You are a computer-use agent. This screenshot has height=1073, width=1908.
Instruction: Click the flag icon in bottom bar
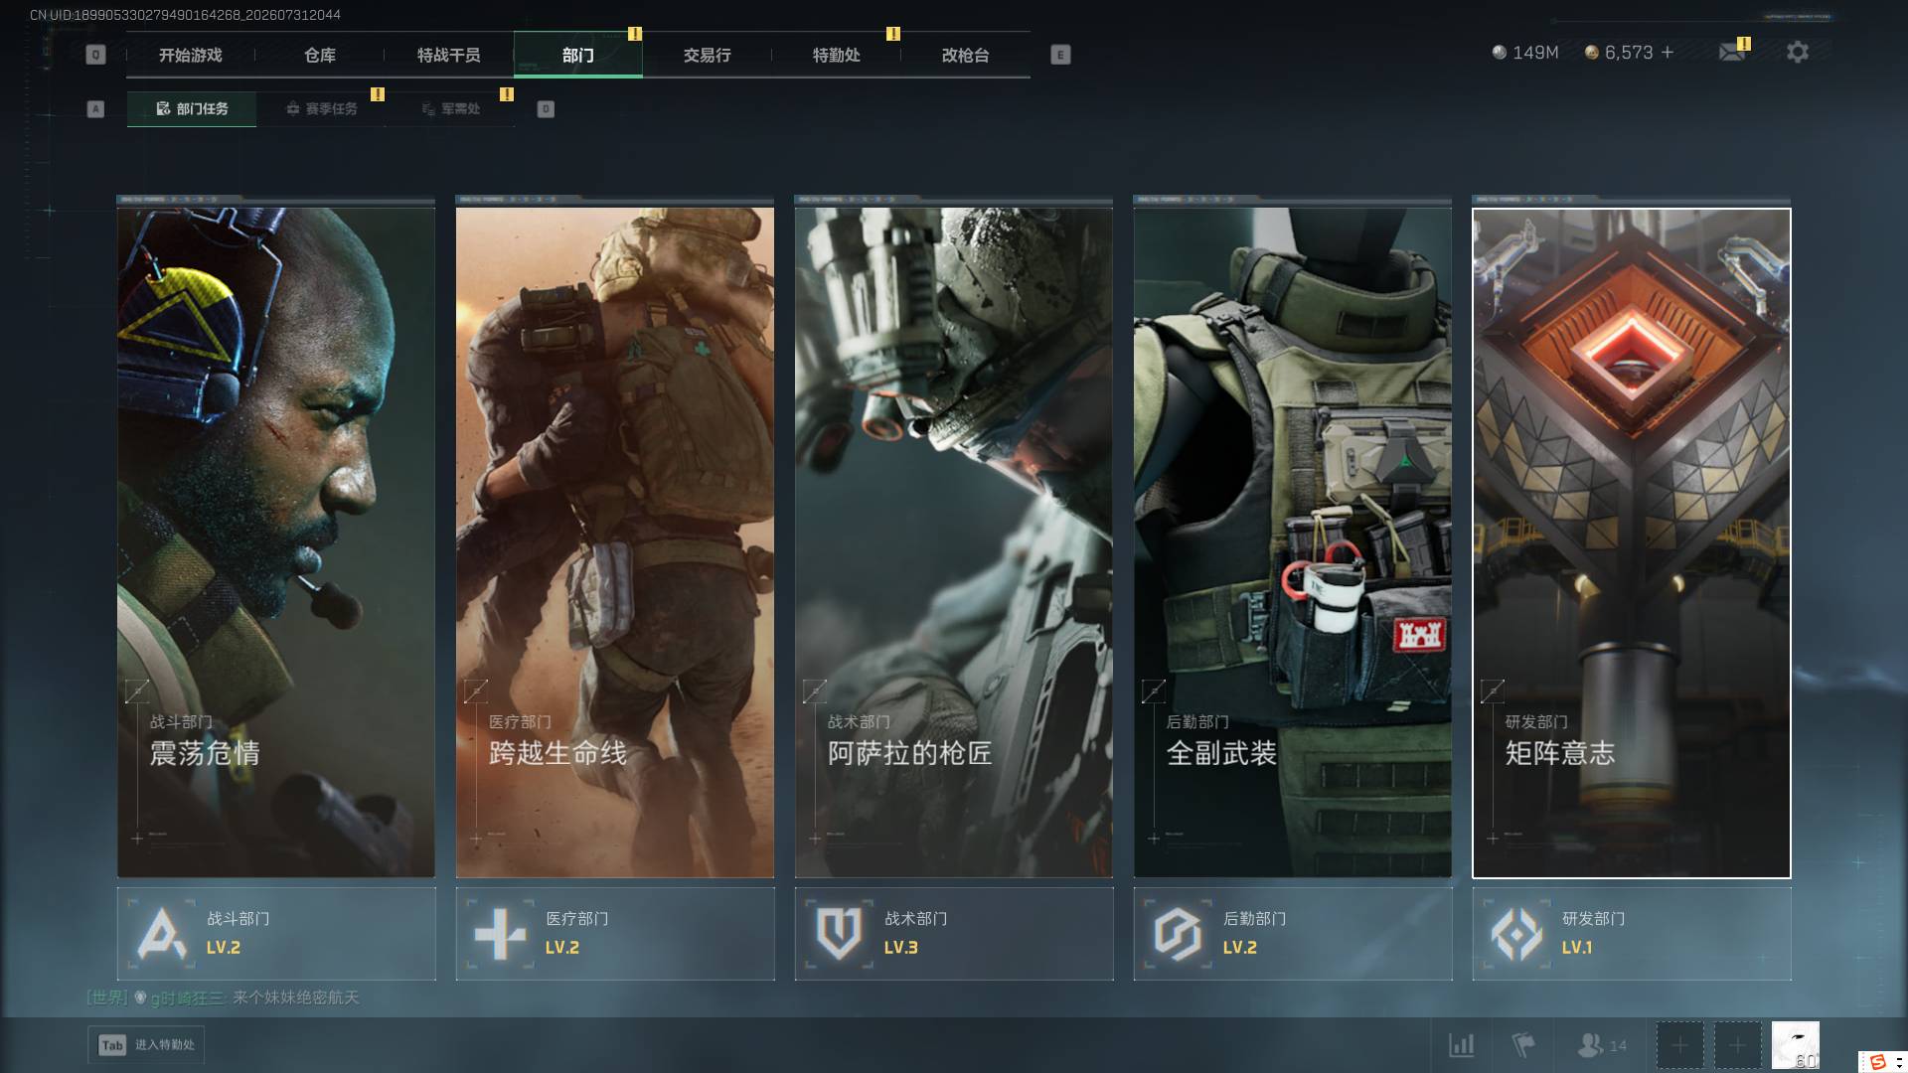pos(1522,1045)
